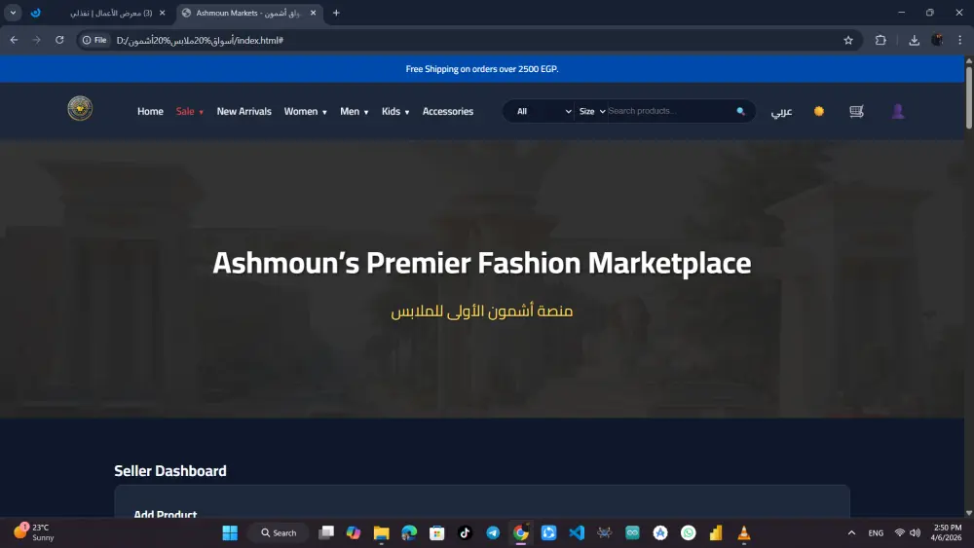Open the tab search dropdown arrow
Viewport: 974px width, 548px height.
point(13,13)
